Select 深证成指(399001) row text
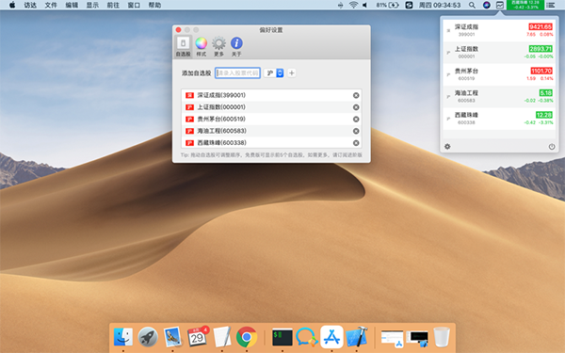565x353 pixels. 221,95
